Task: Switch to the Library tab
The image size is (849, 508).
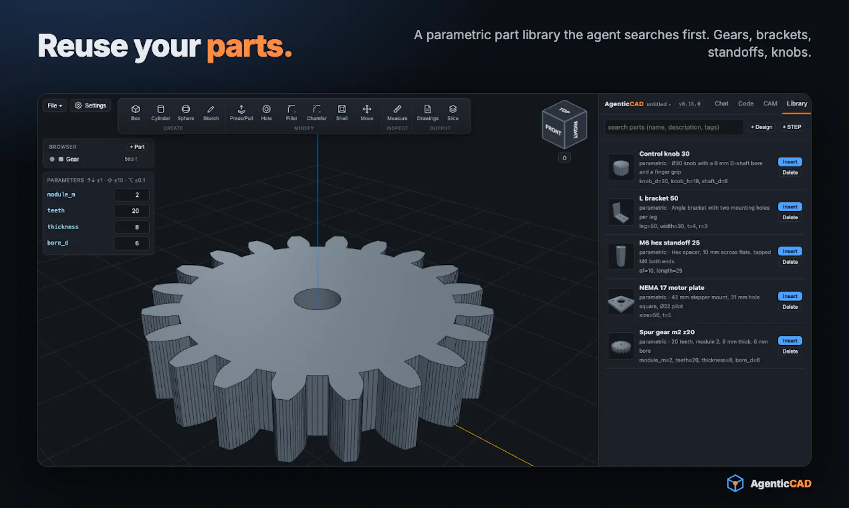Action: pyautogui.click(x=796, y=104)
